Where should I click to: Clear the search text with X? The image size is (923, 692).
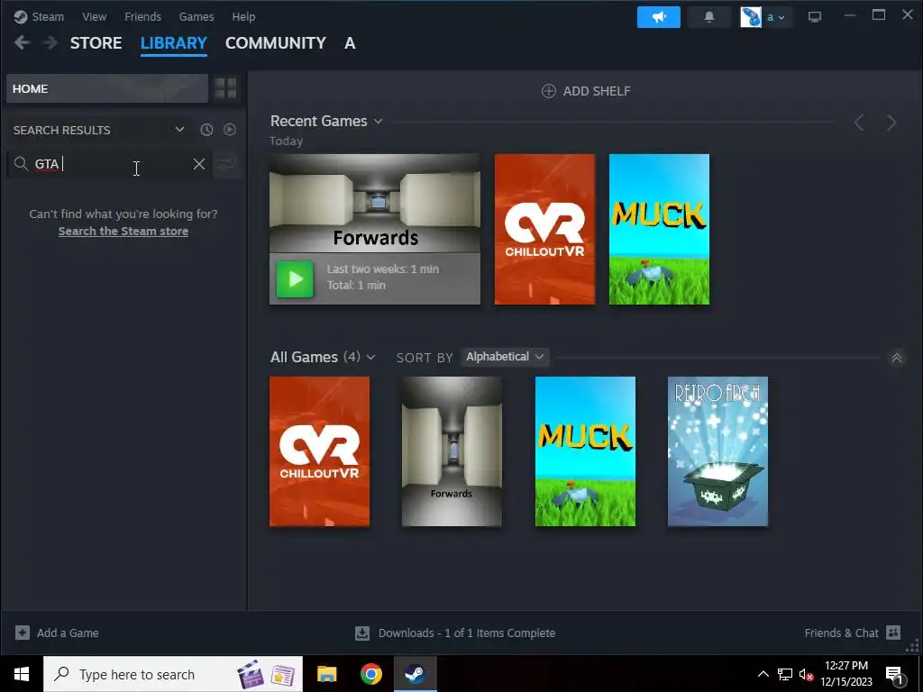click(x=199, y=164)
